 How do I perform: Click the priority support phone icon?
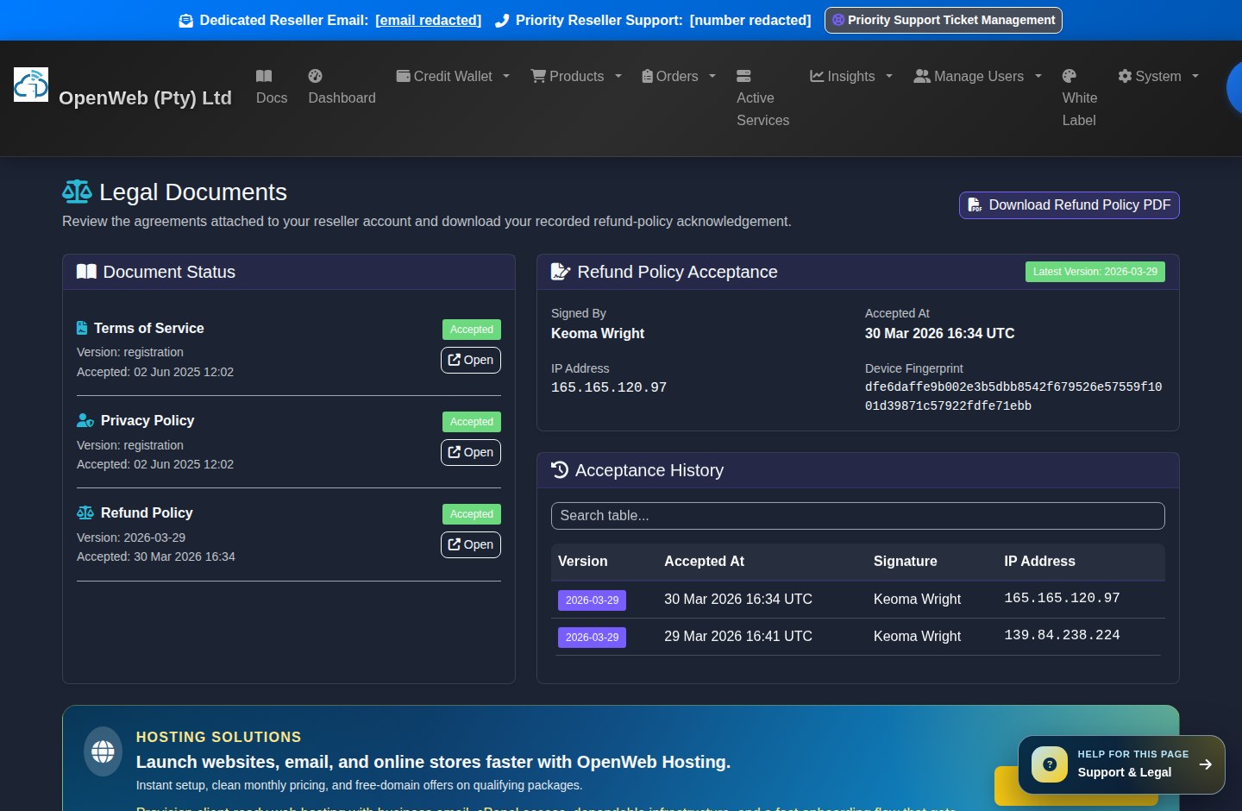tap(502, 21)
